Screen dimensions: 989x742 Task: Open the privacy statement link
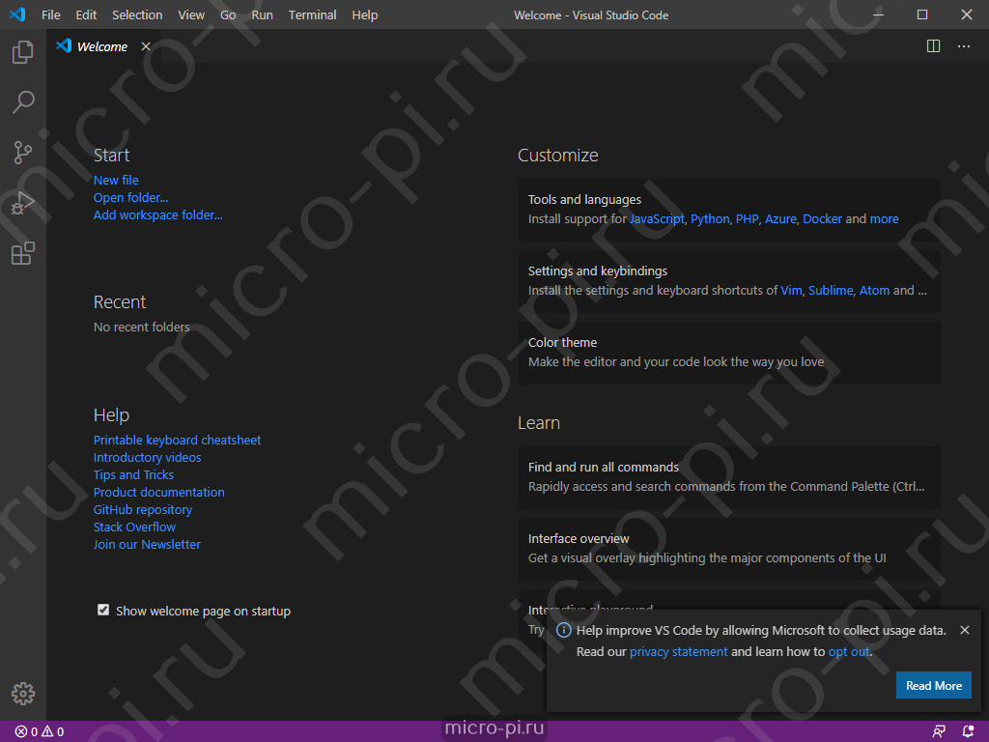pos(679,652)
